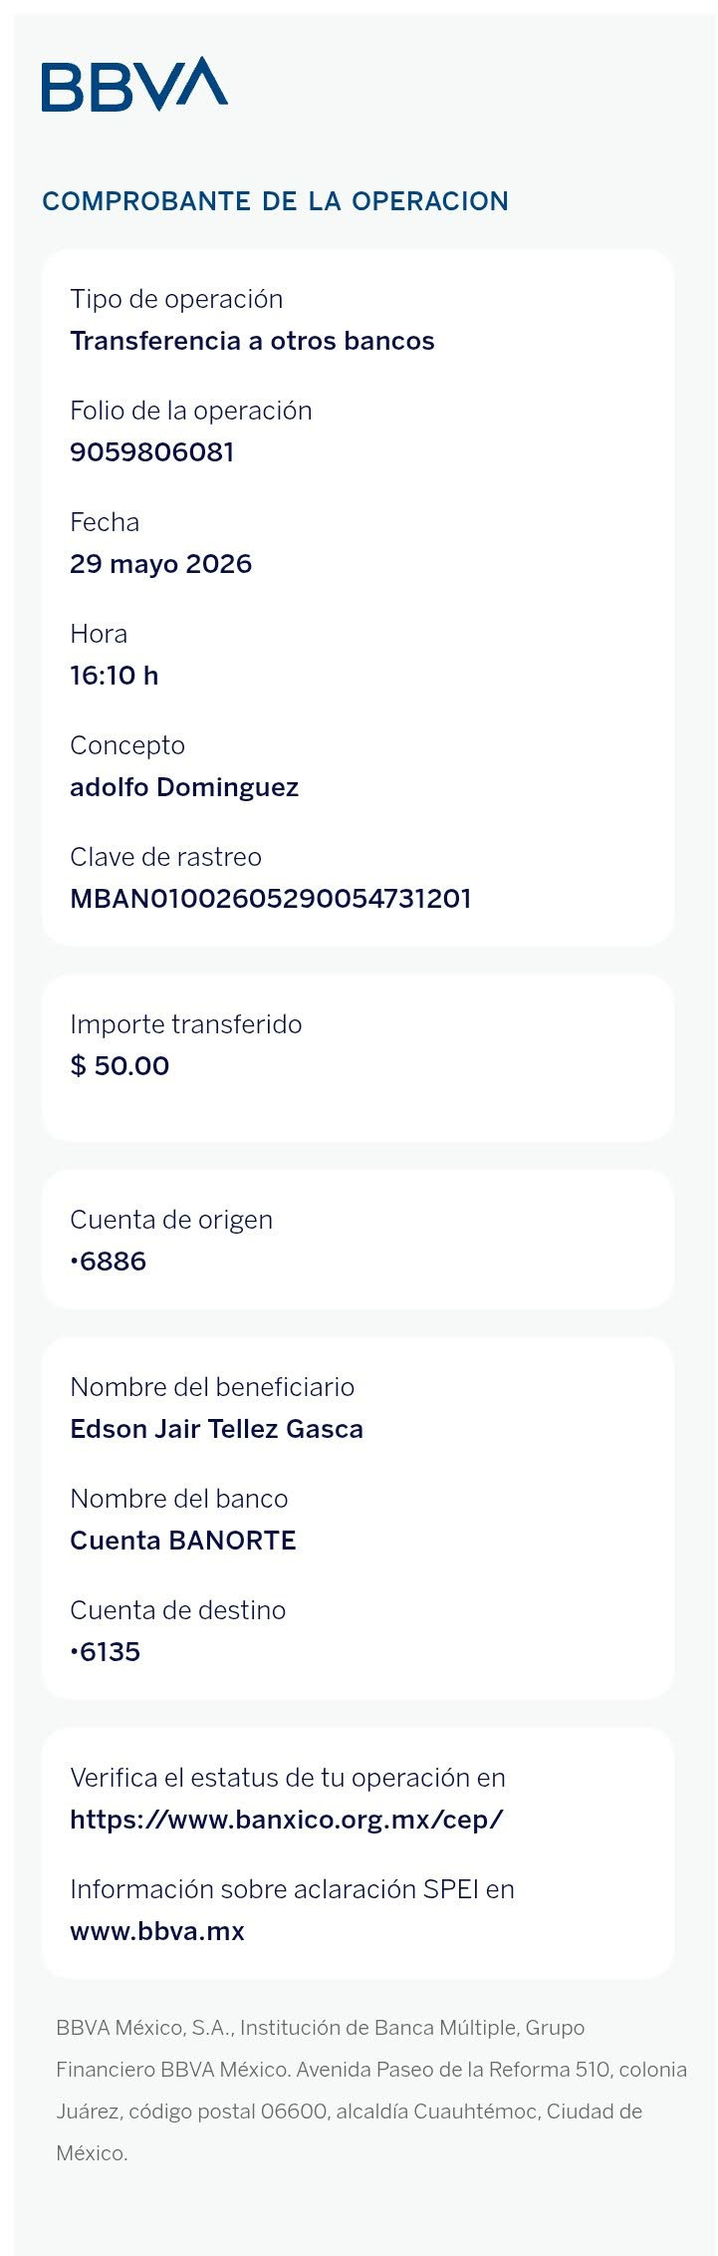Select the concept adolfo Dominguez
Screen dimensions: 718x2256
(x=184, y=787)
